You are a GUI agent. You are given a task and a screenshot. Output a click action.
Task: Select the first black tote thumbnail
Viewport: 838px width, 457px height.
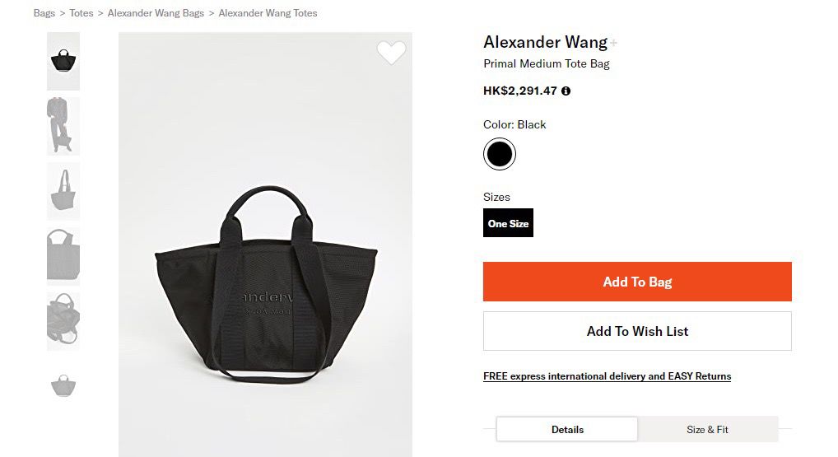(63, 61)
